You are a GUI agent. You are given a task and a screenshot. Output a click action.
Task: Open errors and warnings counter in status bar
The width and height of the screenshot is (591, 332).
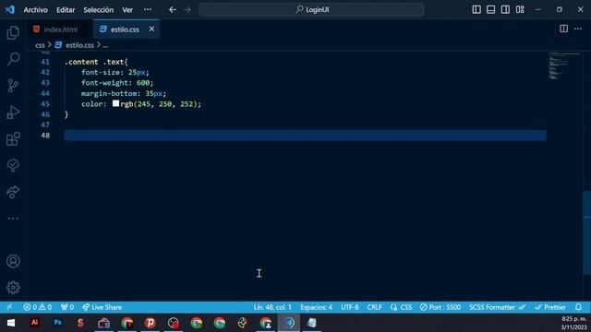37,307
